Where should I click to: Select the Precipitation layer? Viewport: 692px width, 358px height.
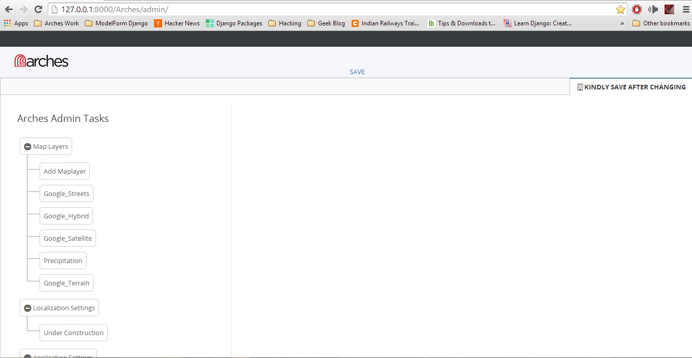point(63,261)
